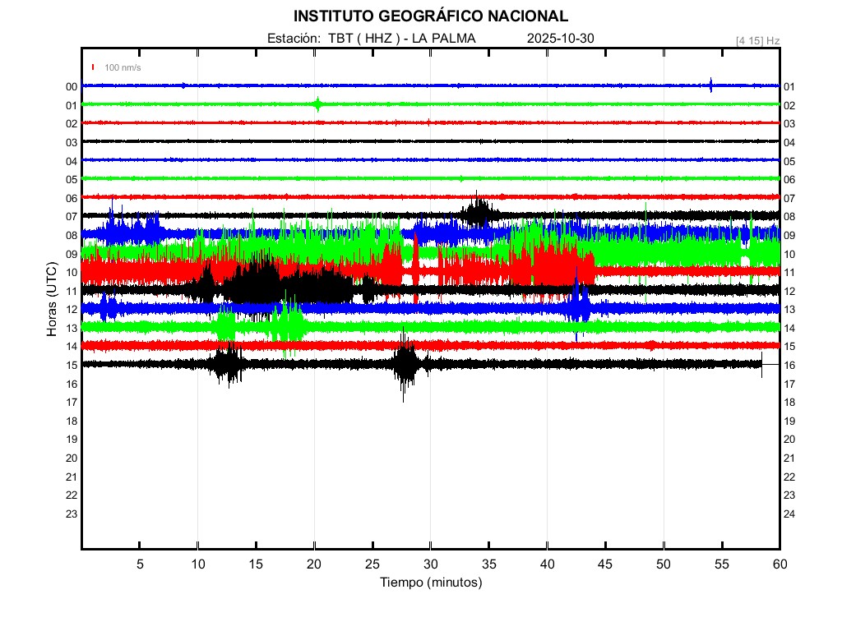Select the date 2025-10-30
842x631 pixels.
[560, 38]
